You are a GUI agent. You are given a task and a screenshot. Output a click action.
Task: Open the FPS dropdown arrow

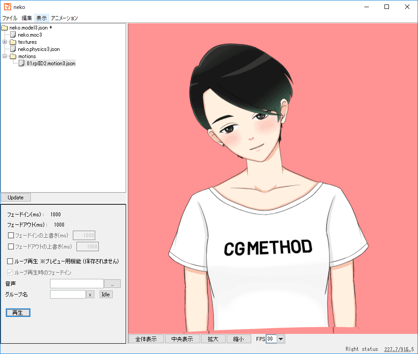tap(281, 339)
